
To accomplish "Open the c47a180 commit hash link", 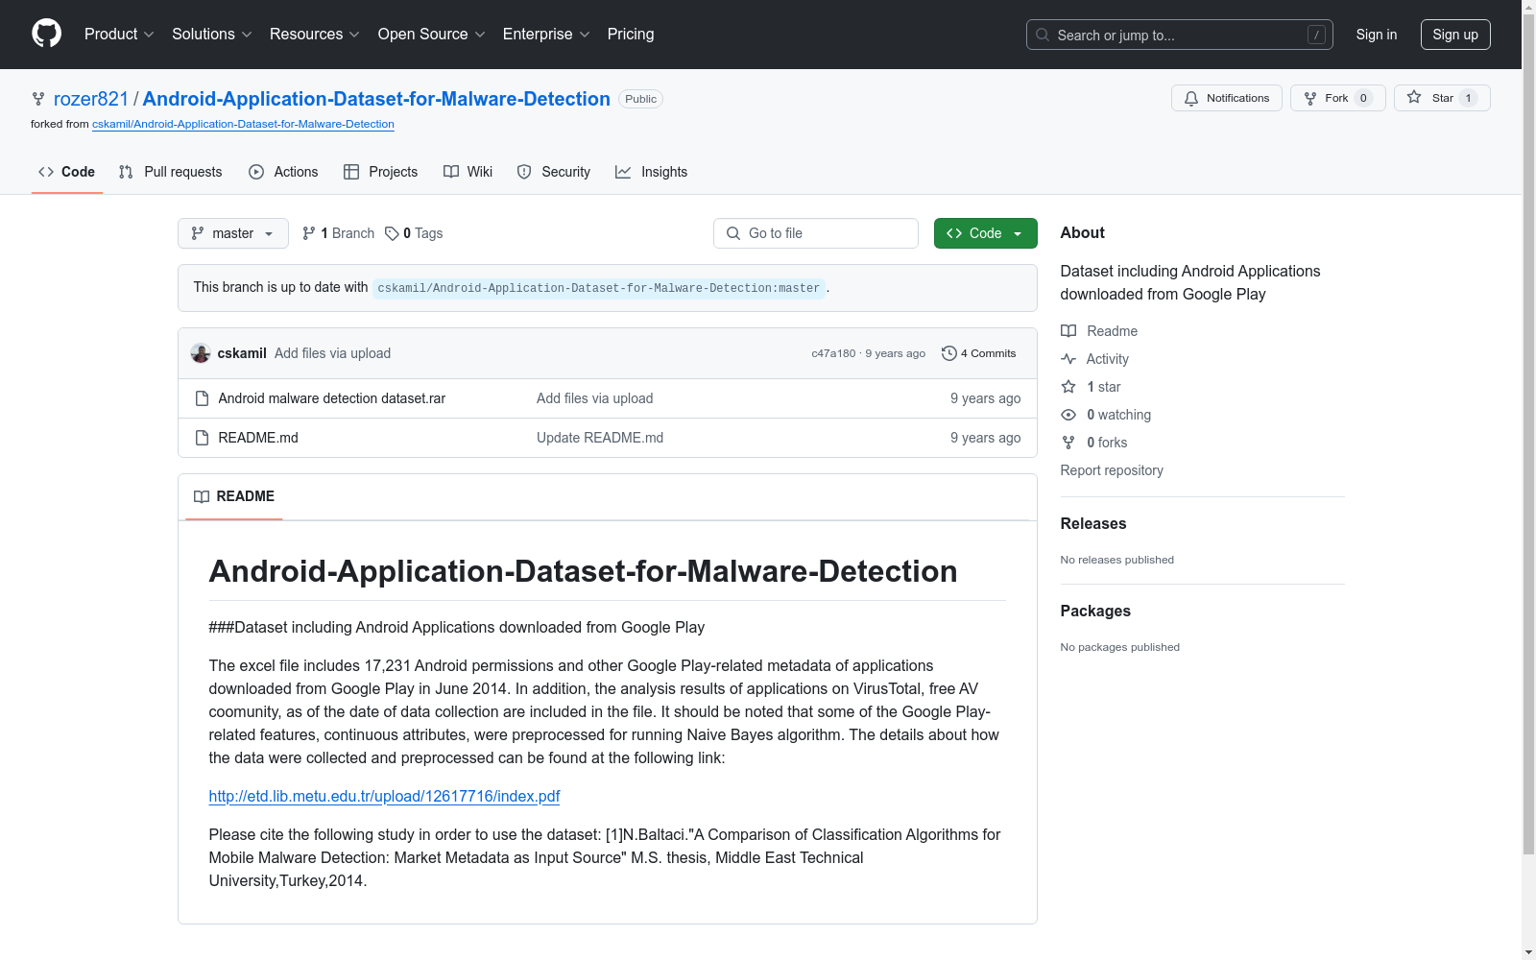I will [833, 353].
